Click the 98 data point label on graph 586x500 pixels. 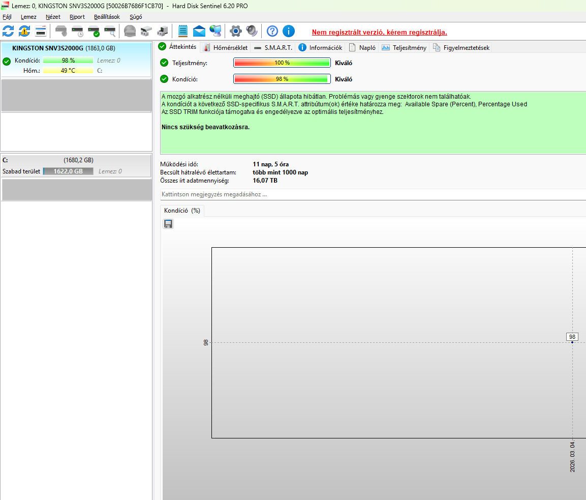(x=572, y=337)
